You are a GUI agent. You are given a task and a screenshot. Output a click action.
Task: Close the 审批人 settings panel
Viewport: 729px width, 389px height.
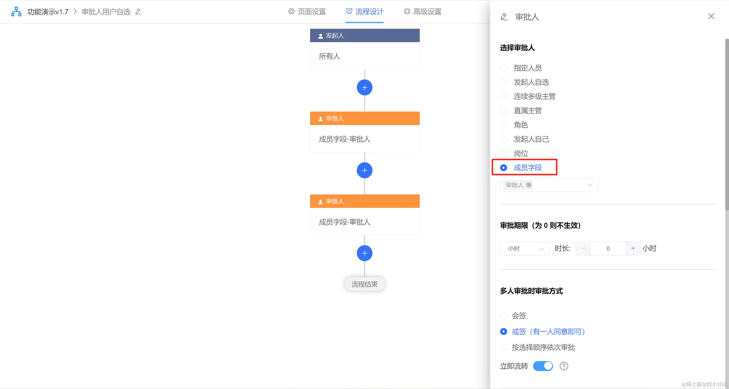(711, 17)
